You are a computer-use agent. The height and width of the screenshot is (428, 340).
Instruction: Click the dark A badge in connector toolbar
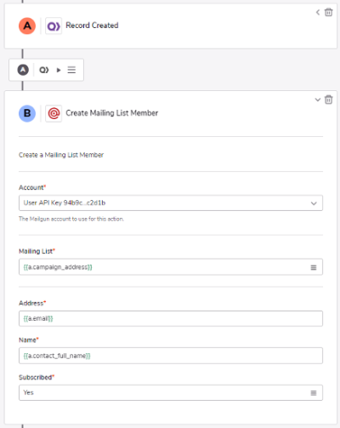pos(23,70)
